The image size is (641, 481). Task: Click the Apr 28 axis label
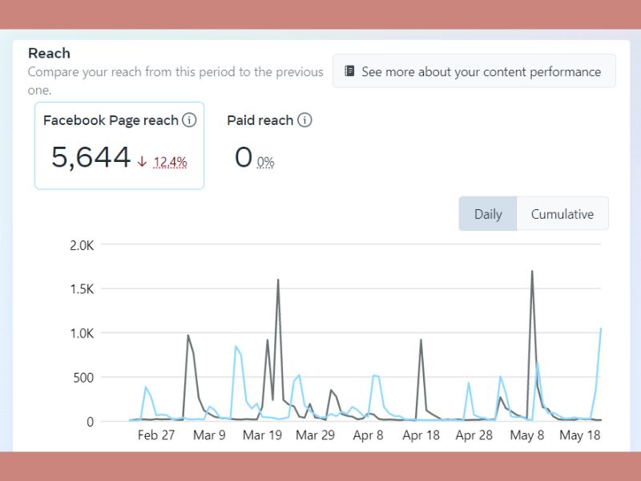point(474,435)
